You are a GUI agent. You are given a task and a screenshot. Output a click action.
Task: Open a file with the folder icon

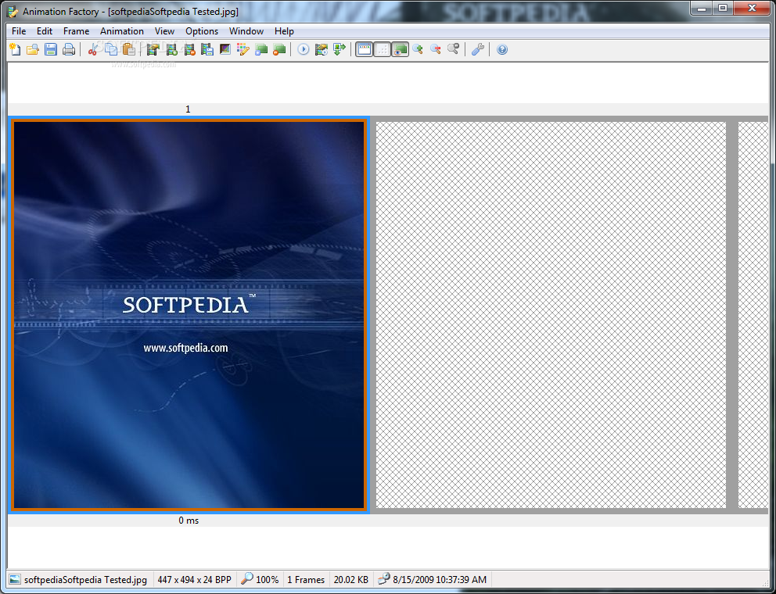click(x=33, y=49)
